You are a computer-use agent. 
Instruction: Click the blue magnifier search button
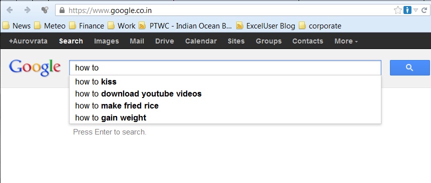[409, 68]
